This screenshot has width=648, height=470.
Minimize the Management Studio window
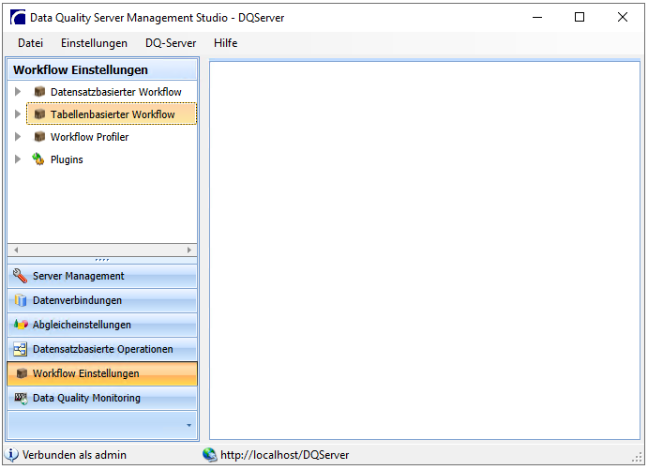536,18
